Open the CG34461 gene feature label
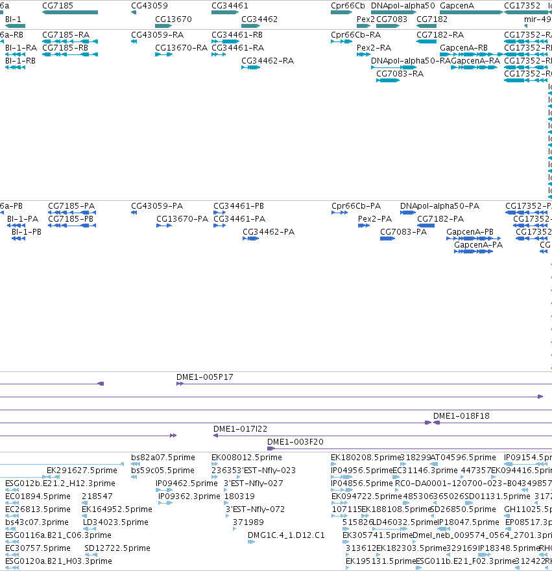Viewport: 552px width, 571px height. coord(230,6)
